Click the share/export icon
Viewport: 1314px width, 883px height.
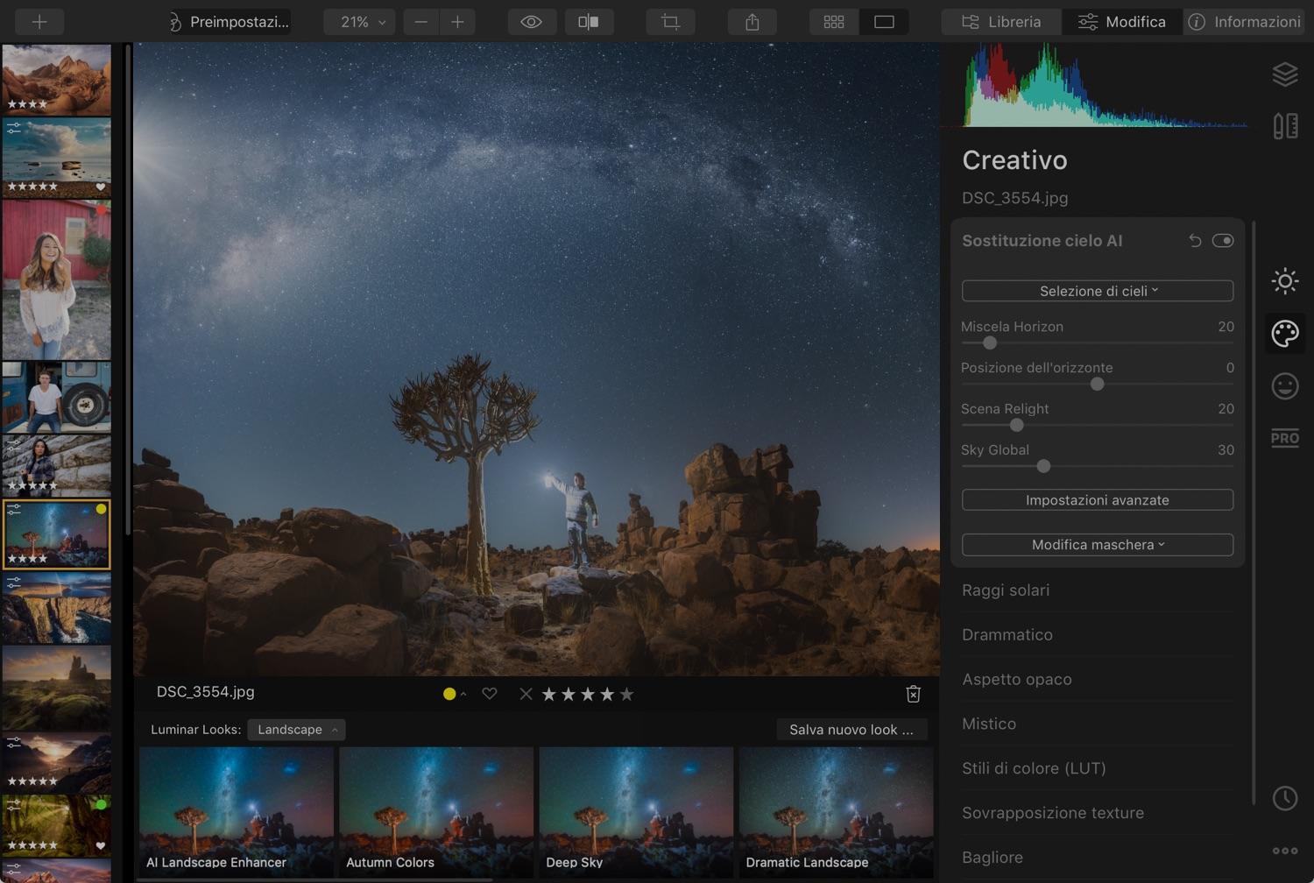752,21
